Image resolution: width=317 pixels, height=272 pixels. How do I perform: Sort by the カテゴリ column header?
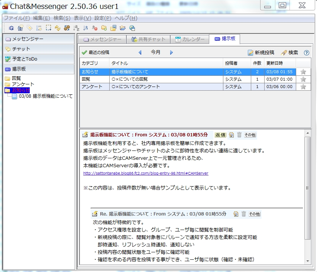[95, 63]
